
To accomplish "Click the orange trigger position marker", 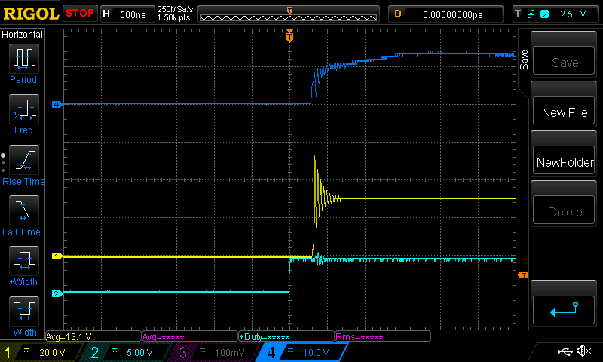I will click(289, 36).
